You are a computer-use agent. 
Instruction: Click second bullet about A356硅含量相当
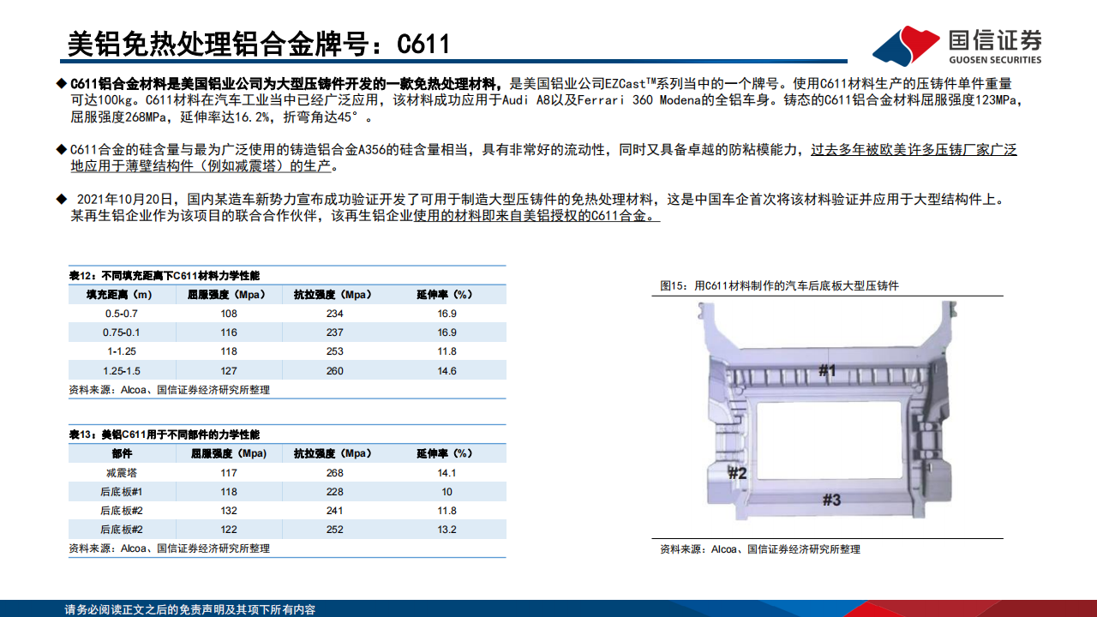point(537,158)
